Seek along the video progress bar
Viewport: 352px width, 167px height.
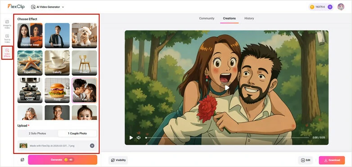(227, 138)
